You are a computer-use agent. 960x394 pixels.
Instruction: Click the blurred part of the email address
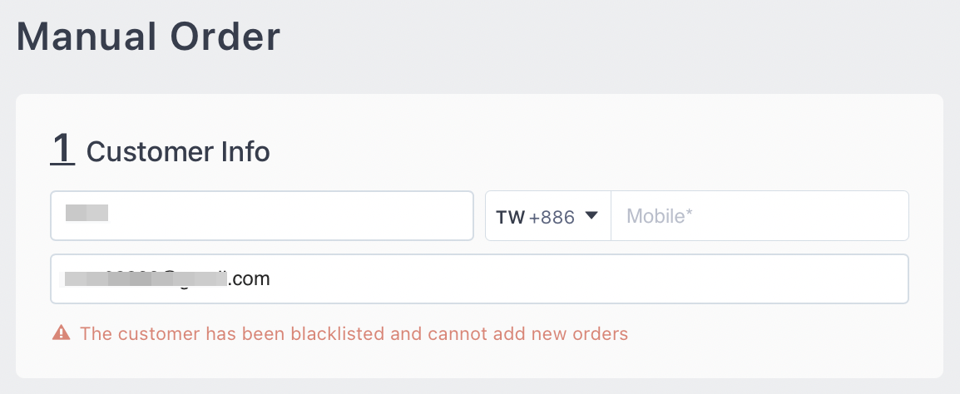146,279
